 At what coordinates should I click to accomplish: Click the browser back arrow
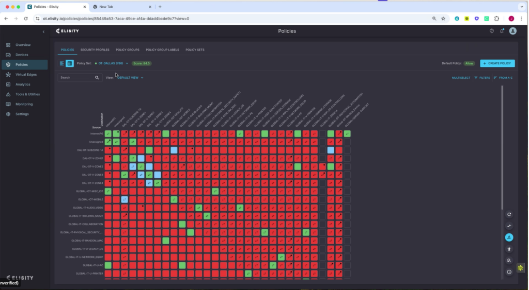6,19
